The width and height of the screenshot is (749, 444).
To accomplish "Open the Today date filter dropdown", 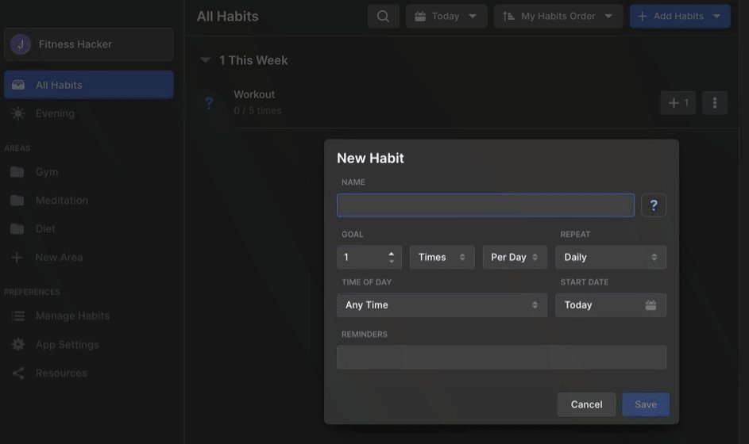I will point(446,16).
